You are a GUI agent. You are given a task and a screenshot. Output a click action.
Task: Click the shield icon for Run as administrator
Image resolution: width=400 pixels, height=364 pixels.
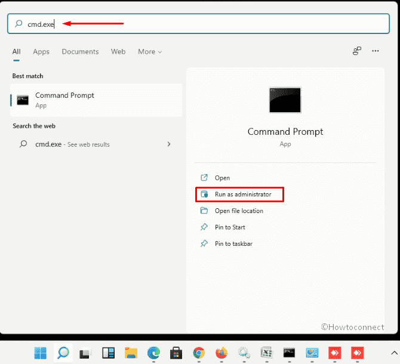click(x=204, y=195)
